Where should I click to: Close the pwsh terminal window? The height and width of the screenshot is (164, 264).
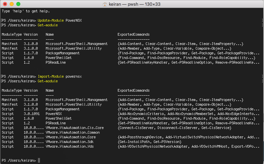(5, 4)
